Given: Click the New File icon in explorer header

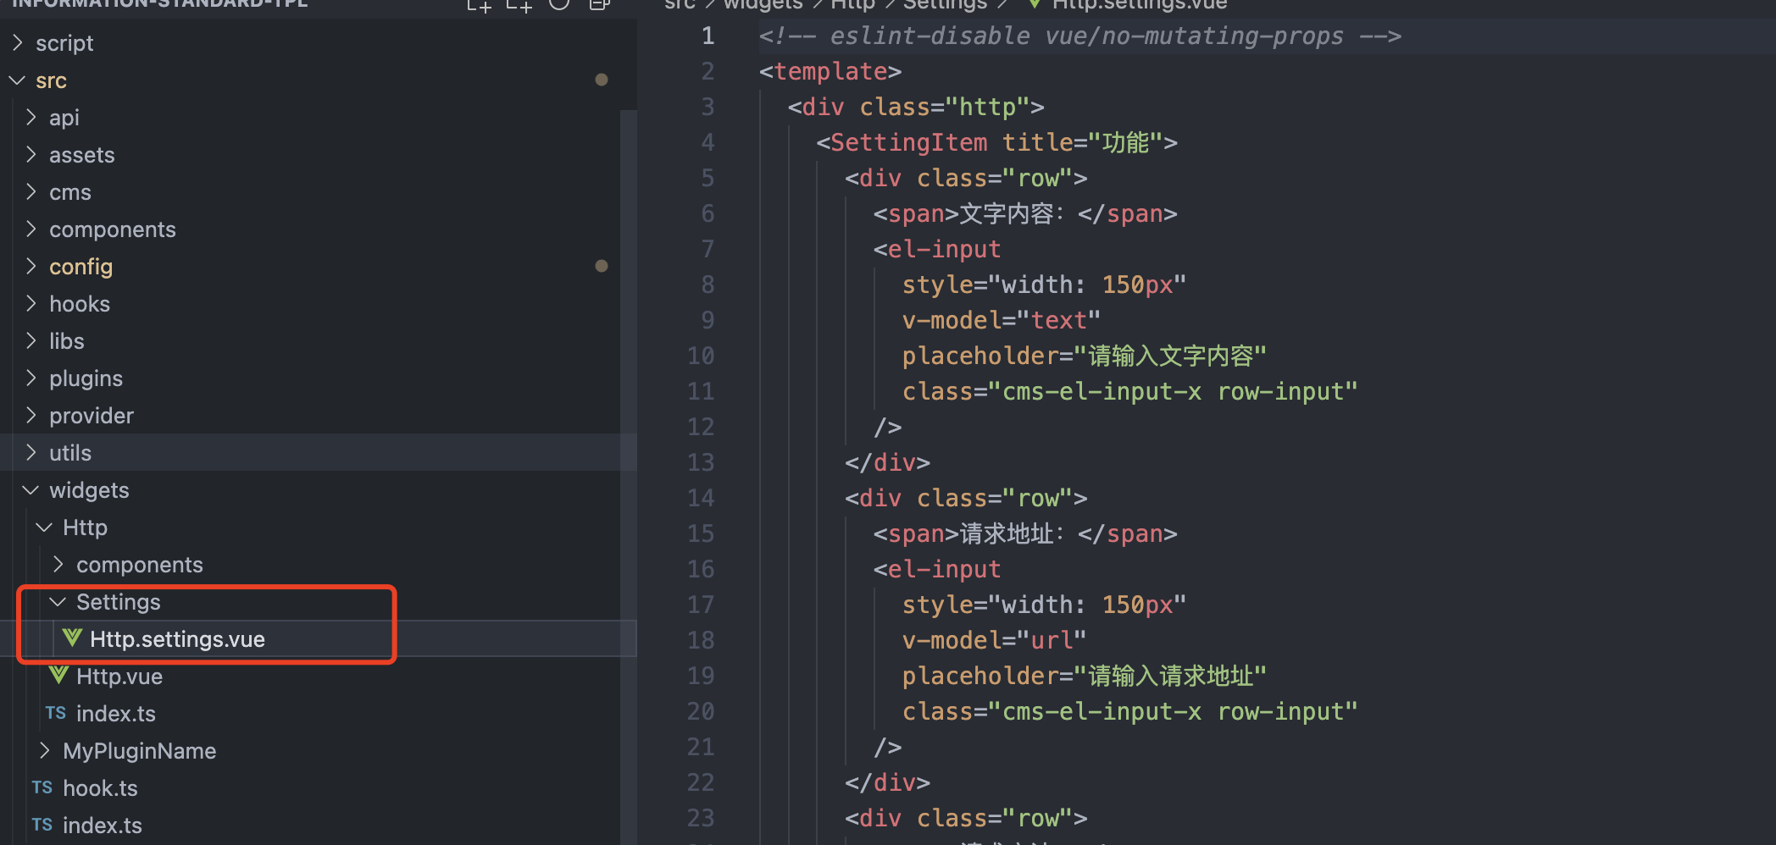Looking at the screenshot, I should tap(479, 5).
